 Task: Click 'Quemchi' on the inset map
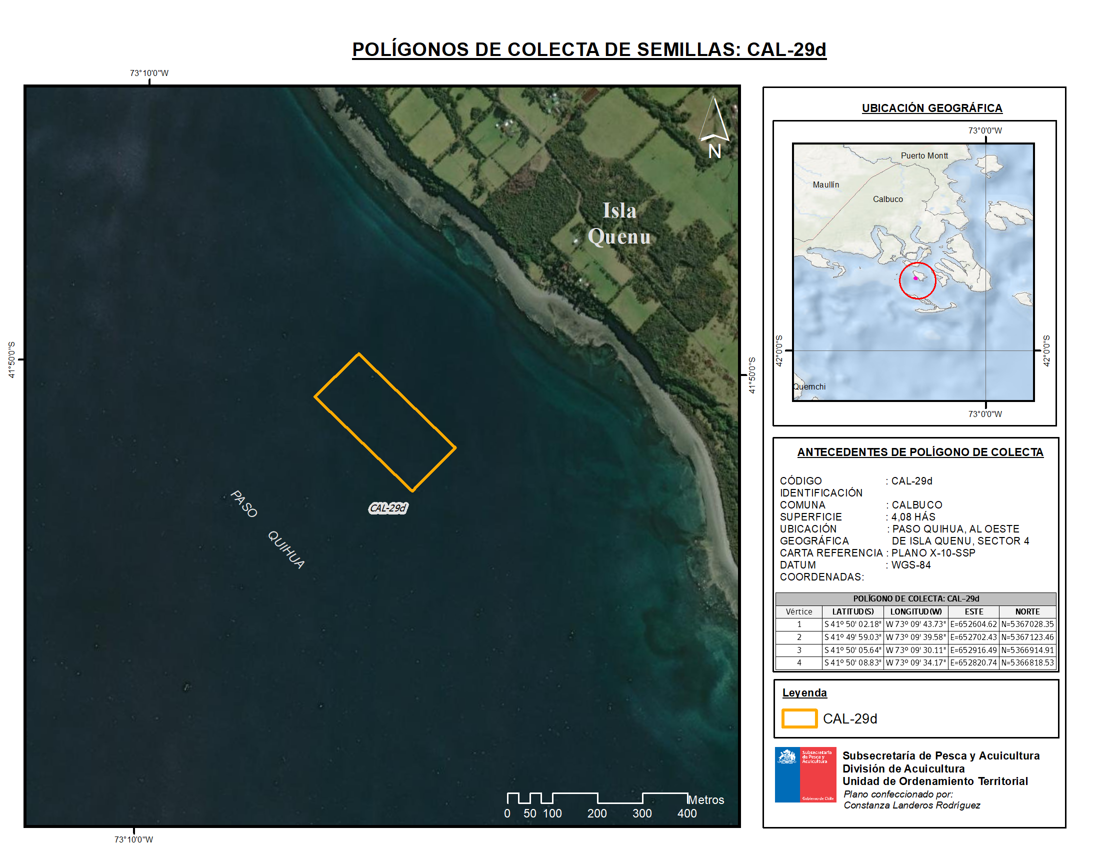809,386
